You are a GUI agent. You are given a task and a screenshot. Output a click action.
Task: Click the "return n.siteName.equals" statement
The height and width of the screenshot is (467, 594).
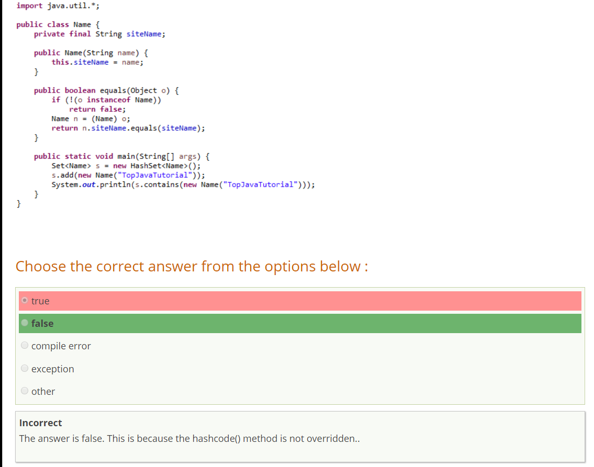pyautogui.click(x=128, y=128)
